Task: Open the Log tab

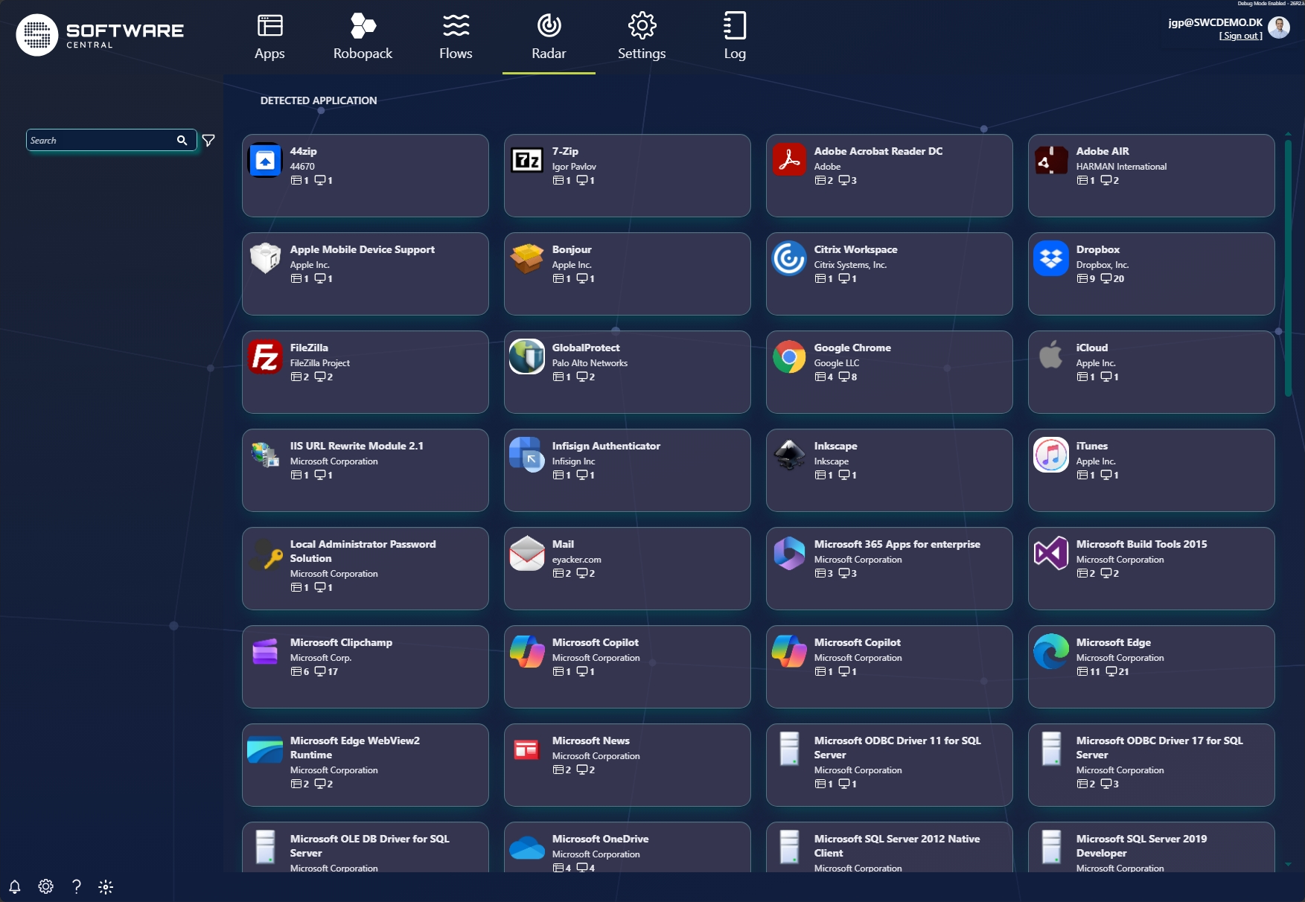Action: click(x=735, y=37)
